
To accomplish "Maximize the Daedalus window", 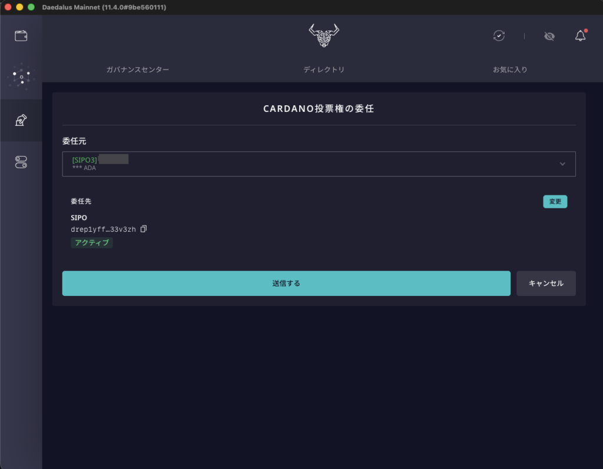I will (31, 7).
